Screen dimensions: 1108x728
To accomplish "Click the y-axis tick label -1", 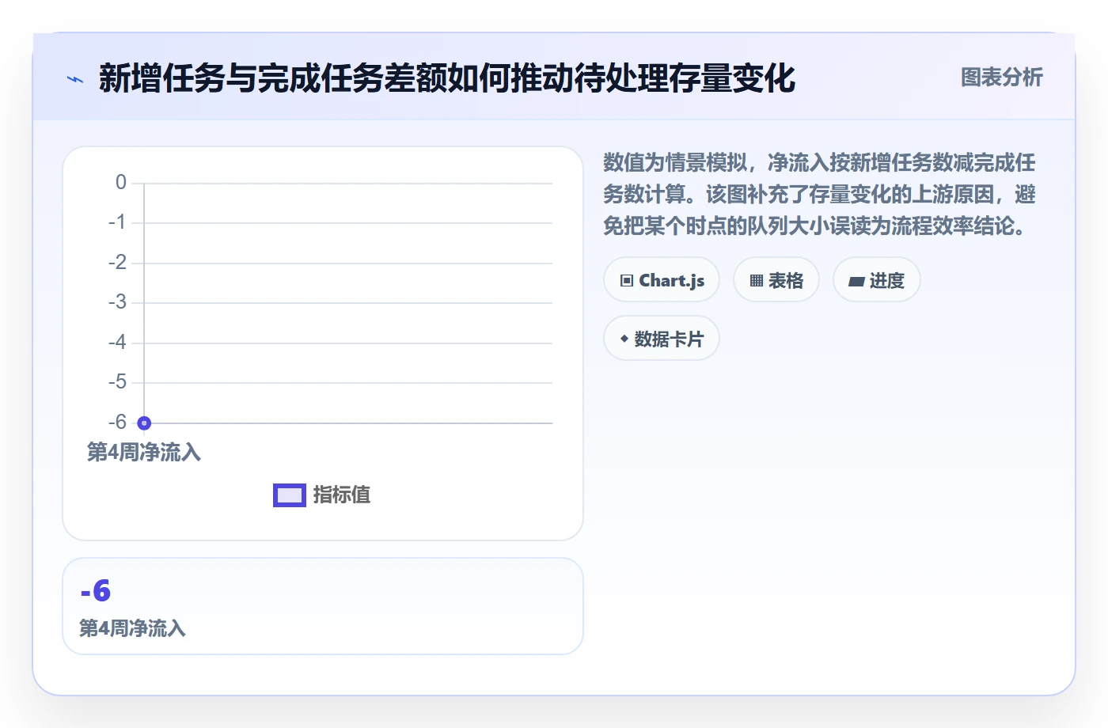I will point(117,222).
